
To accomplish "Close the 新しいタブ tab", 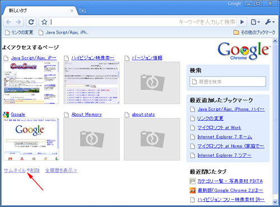I will coord(72,11).
